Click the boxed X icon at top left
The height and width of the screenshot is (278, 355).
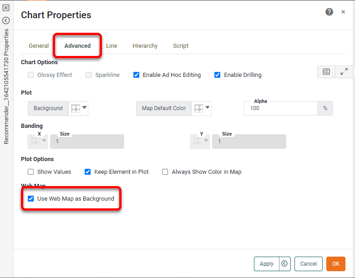(6, 8)
